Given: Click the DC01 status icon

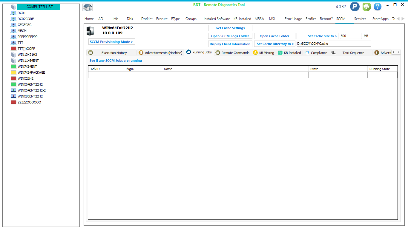Looking at the screenshot, I should 13,13.
